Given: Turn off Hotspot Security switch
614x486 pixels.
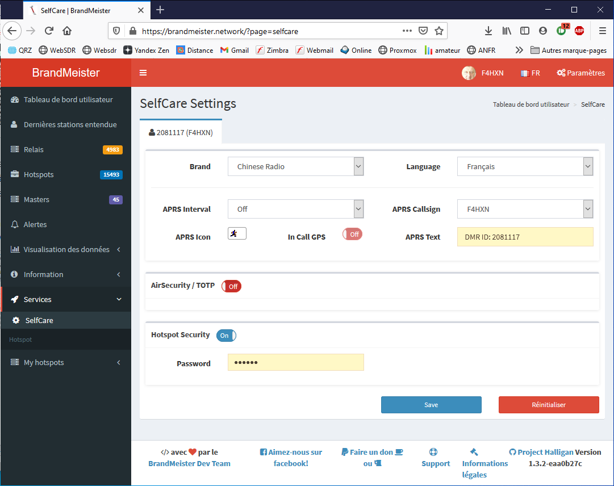Looking at the screenshot, I should click(226, 336).
